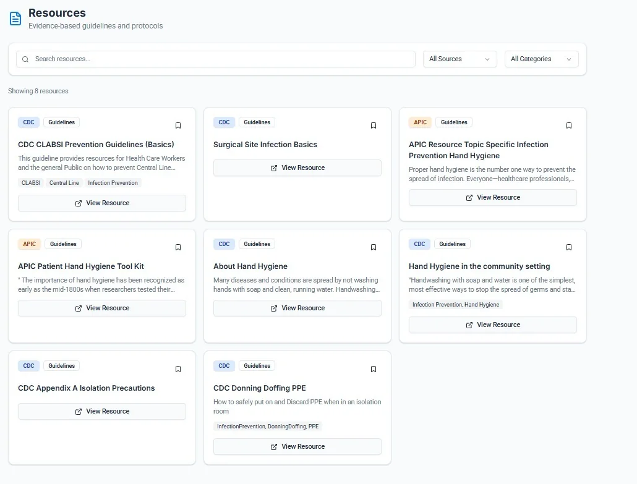The width and height of the screenshot is (637, 484).
Task: Bookmark Hand Hygiene in the community setting
Action: pyautogui.click(x=569, y=247)
